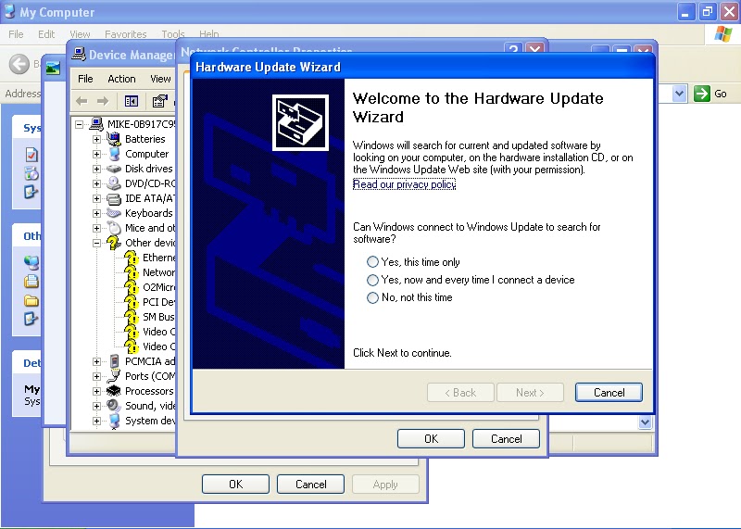The width and height of the screenshot is (741, 529).
Task: Open My Computer Tools menu
Action: pyautogui.click(x=173, y=34)
